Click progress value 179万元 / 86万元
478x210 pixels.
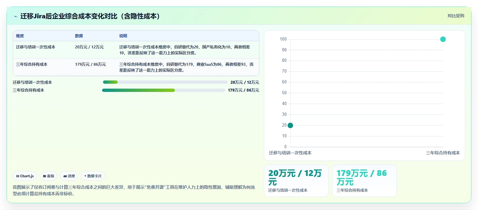pos(244,90)
